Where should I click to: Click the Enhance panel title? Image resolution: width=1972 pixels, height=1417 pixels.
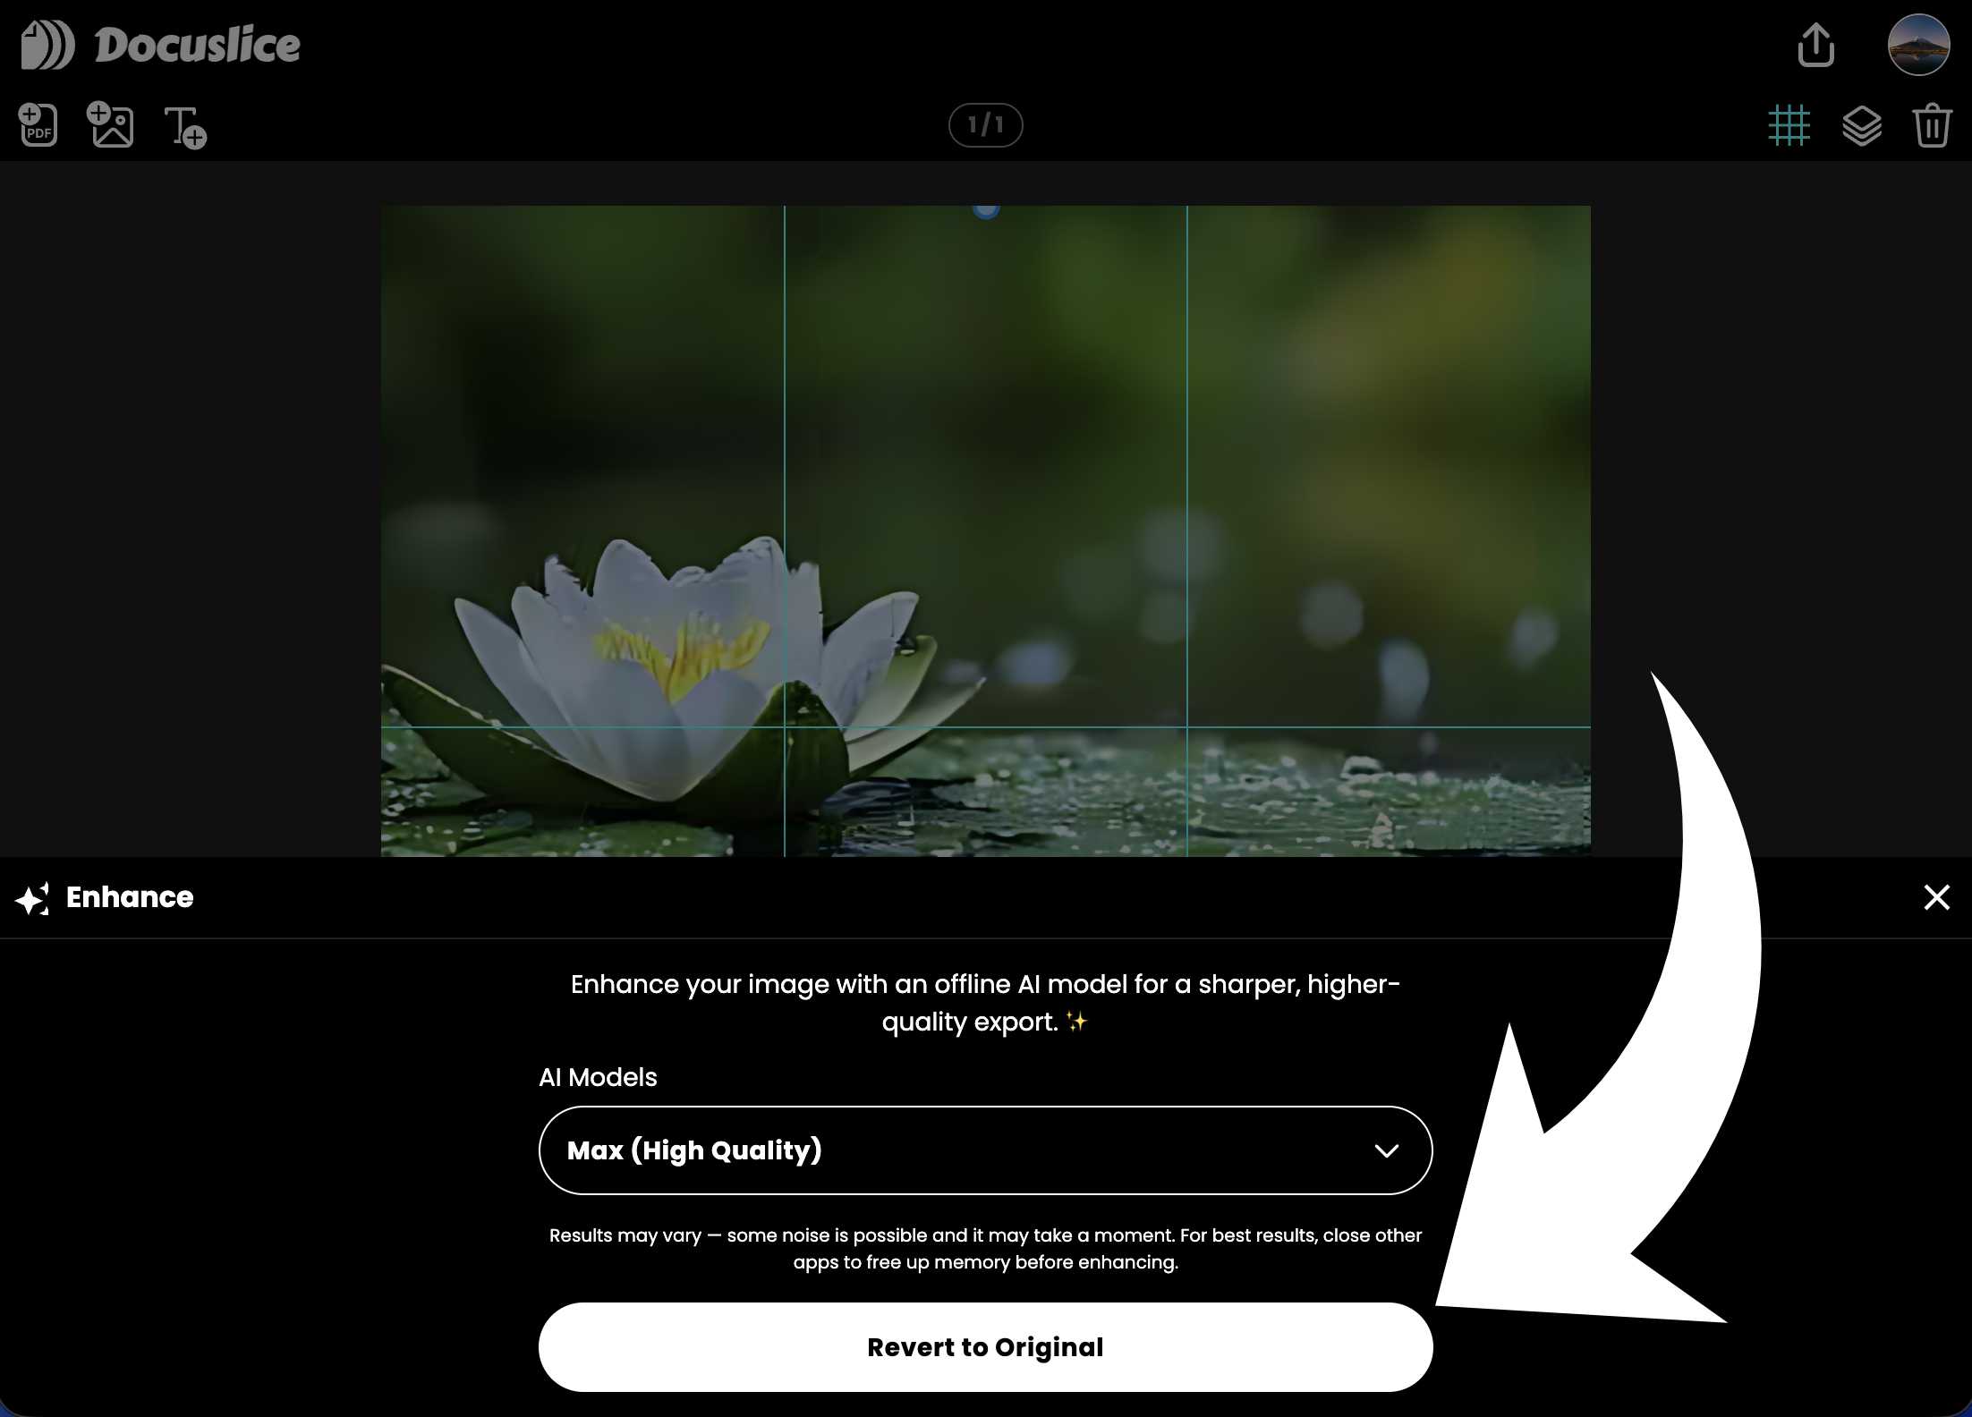point(130,897)
